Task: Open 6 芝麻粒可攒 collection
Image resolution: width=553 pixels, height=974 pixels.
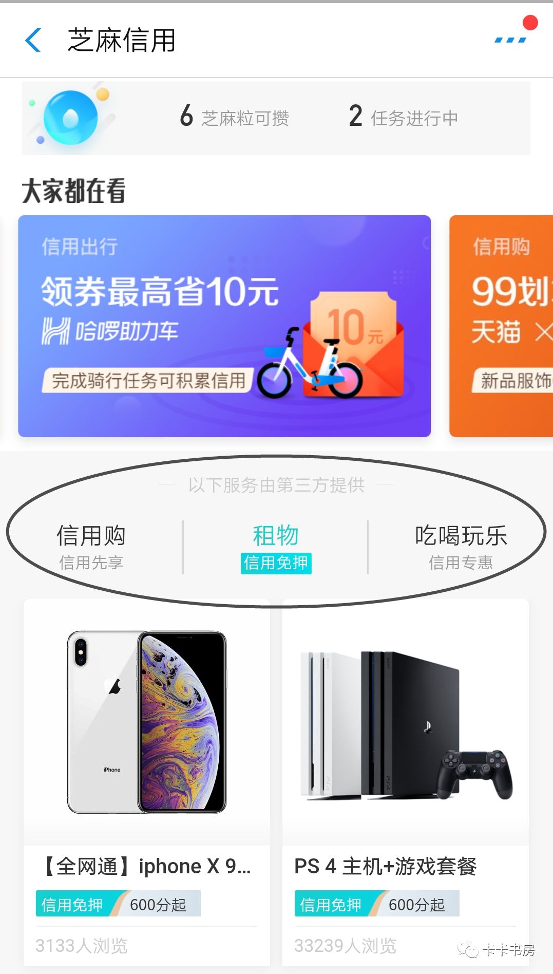Action: (x=234, y=117)
